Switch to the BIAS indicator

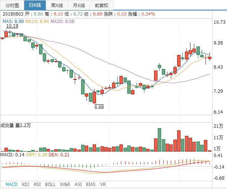pyautogui.click(x=91, y=185)
